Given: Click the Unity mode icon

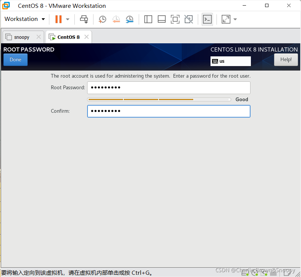Looking at the screenshot, I should point(188,19).
